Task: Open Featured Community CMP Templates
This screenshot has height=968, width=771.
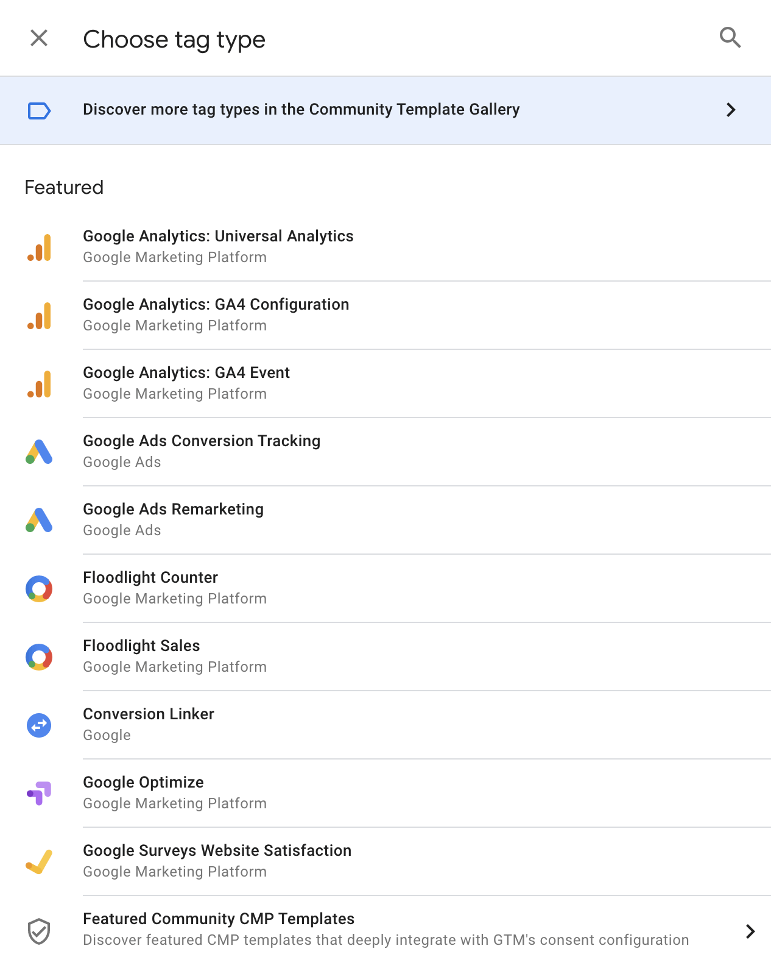Action: (385, 930)
